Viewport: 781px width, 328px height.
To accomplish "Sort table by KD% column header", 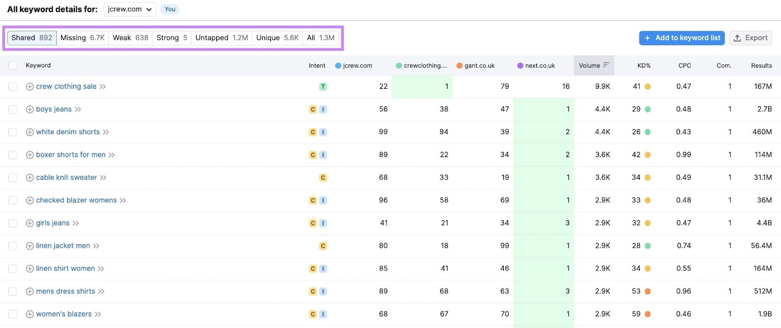I will pos(644,65).
